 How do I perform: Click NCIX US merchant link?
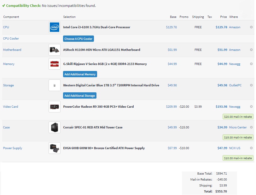point(235,148)
